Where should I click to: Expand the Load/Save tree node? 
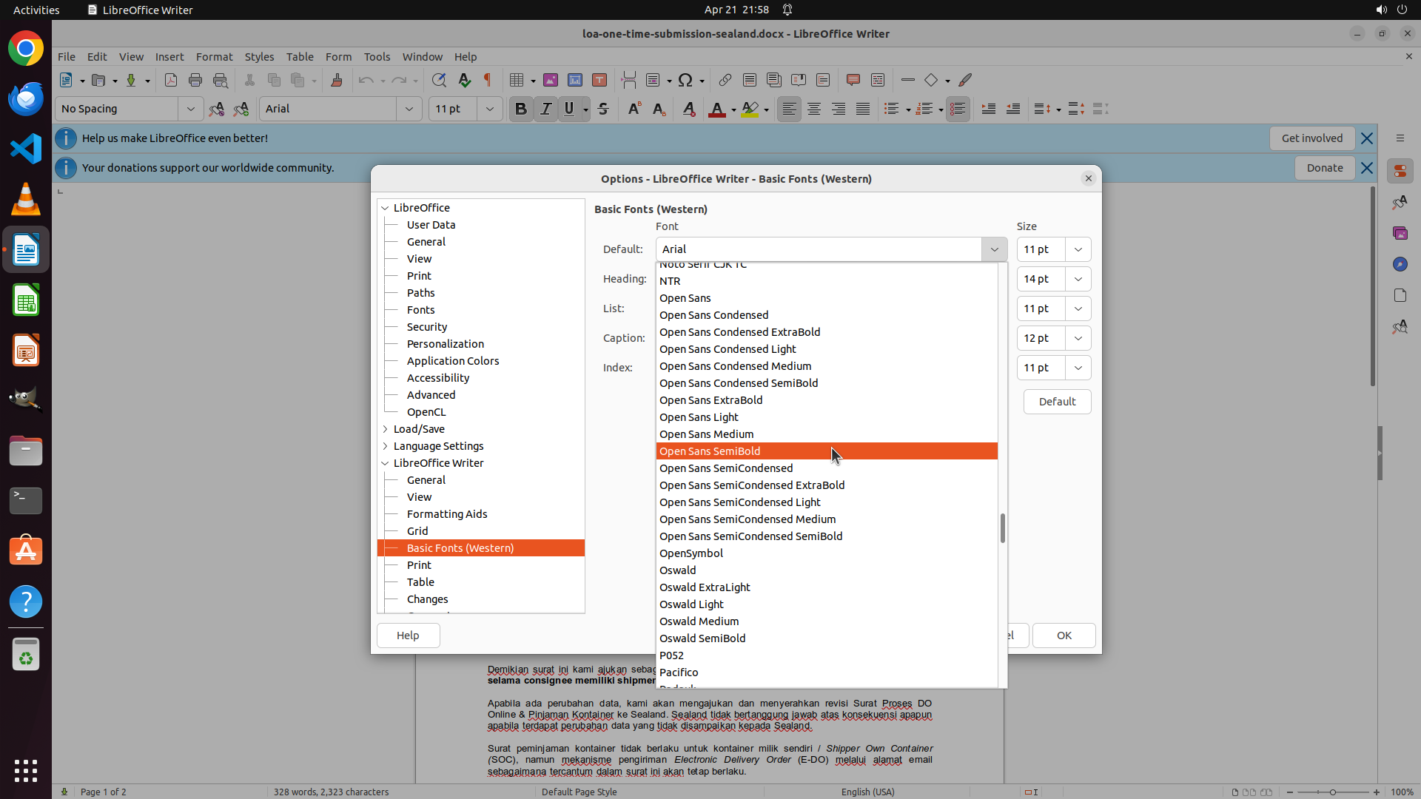[385, 429]
